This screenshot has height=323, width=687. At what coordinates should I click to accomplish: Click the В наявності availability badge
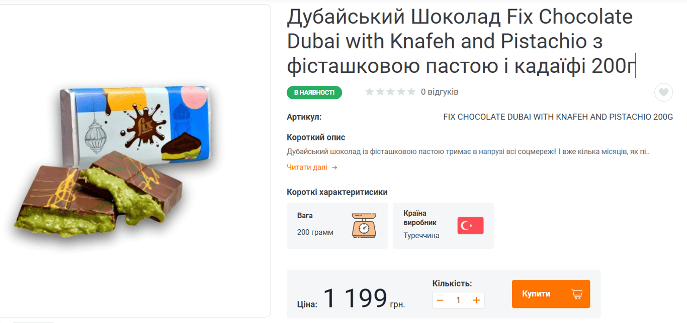(x=314, y=92)
